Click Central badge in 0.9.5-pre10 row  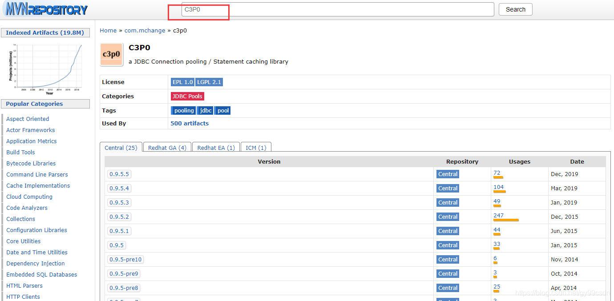coord(448,259)
